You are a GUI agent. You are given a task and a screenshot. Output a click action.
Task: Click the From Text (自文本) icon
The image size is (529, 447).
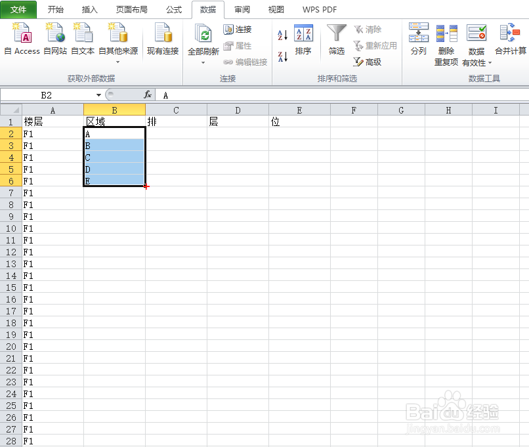pyautogui.click(x=83, y=33)
